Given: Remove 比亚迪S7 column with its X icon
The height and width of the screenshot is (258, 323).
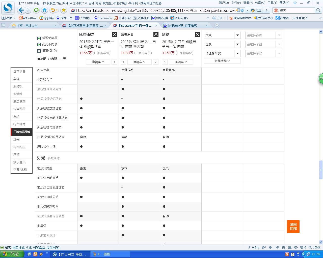Looking at the screenshot, I should (115, 35).
